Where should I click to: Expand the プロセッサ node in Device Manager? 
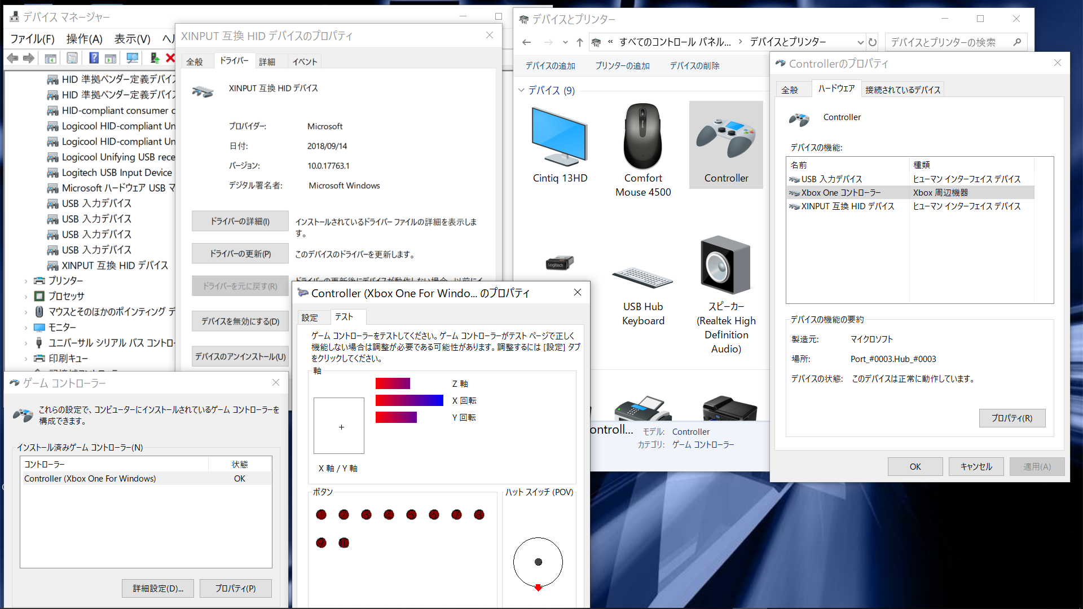26,296
